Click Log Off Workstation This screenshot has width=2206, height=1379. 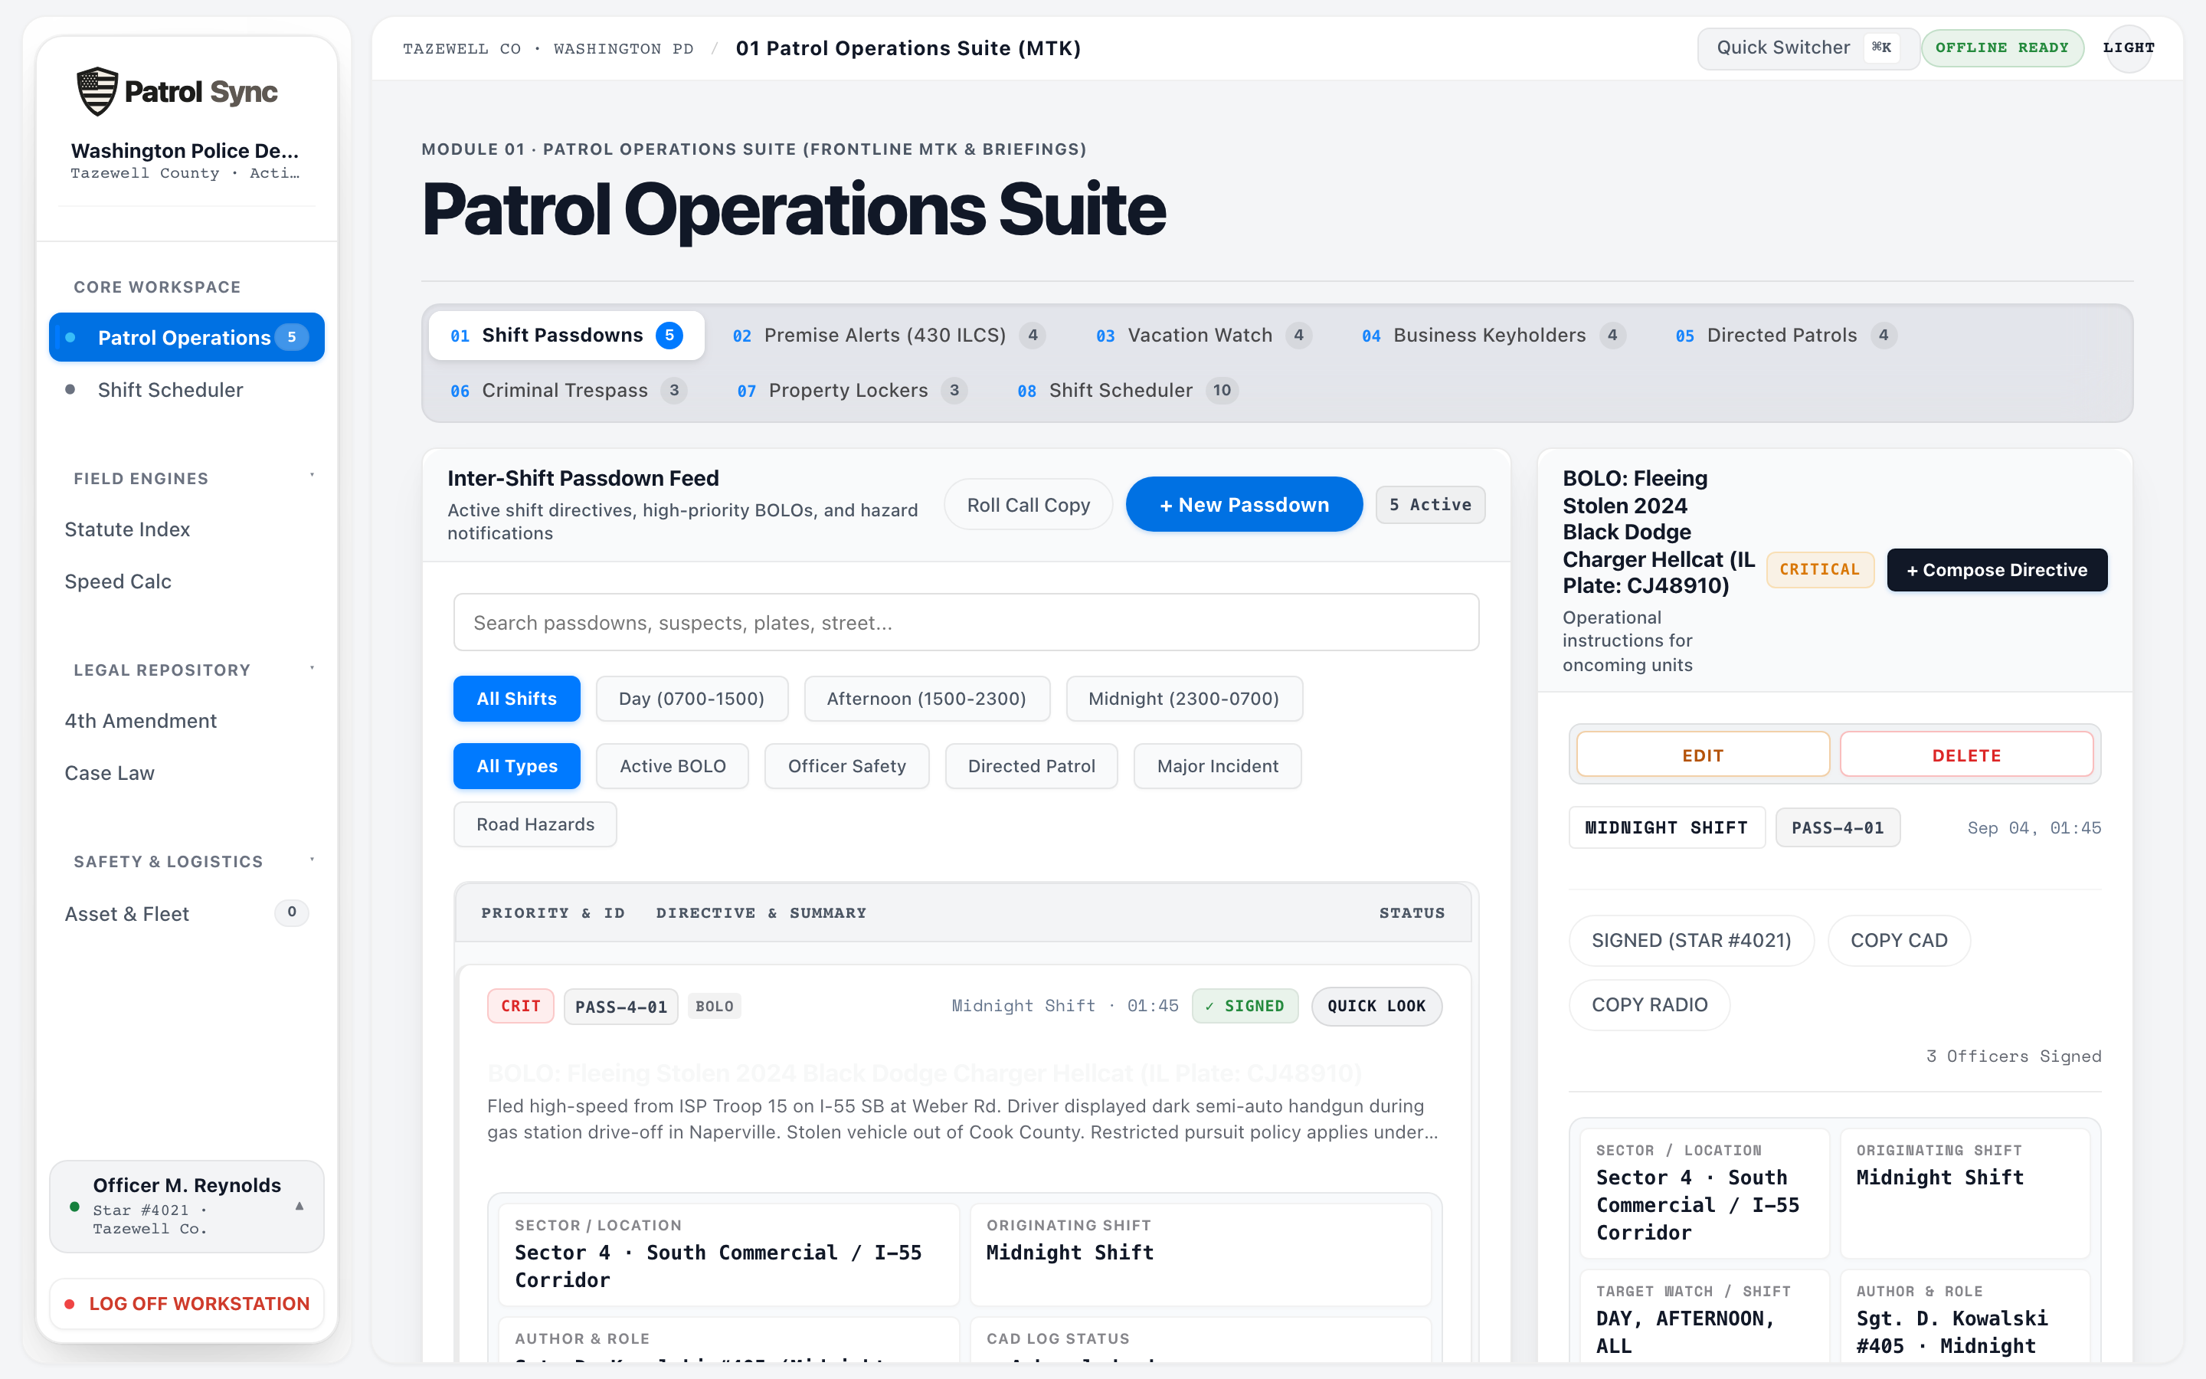click(187, 1303)
